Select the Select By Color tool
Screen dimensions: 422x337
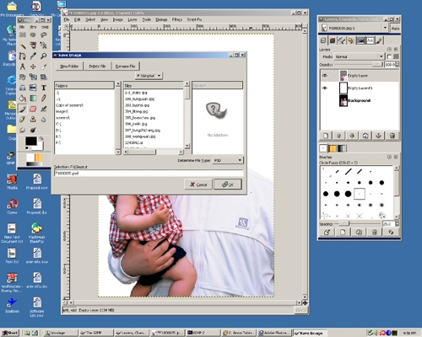(33, 45)
